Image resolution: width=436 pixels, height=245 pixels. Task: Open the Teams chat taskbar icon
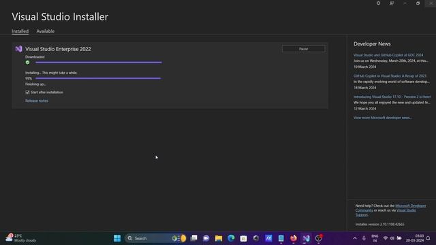pyautogui.click(x=206, y=238)
